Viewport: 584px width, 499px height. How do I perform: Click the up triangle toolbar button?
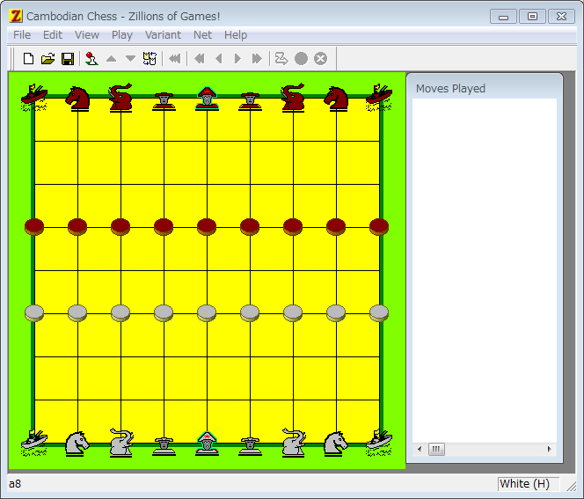(x=111, y=59)
